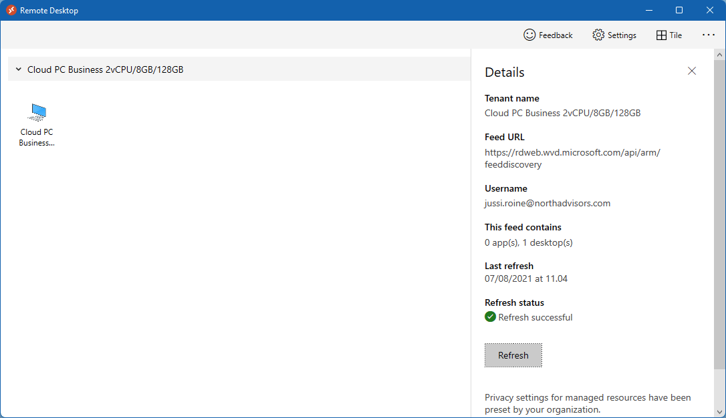Screen dimensions: 726x418
Task: Click the scrollbar down arrow in Details
Action: 719,411
